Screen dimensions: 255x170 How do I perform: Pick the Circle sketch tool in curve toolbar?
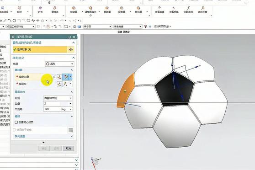[14, 21]
